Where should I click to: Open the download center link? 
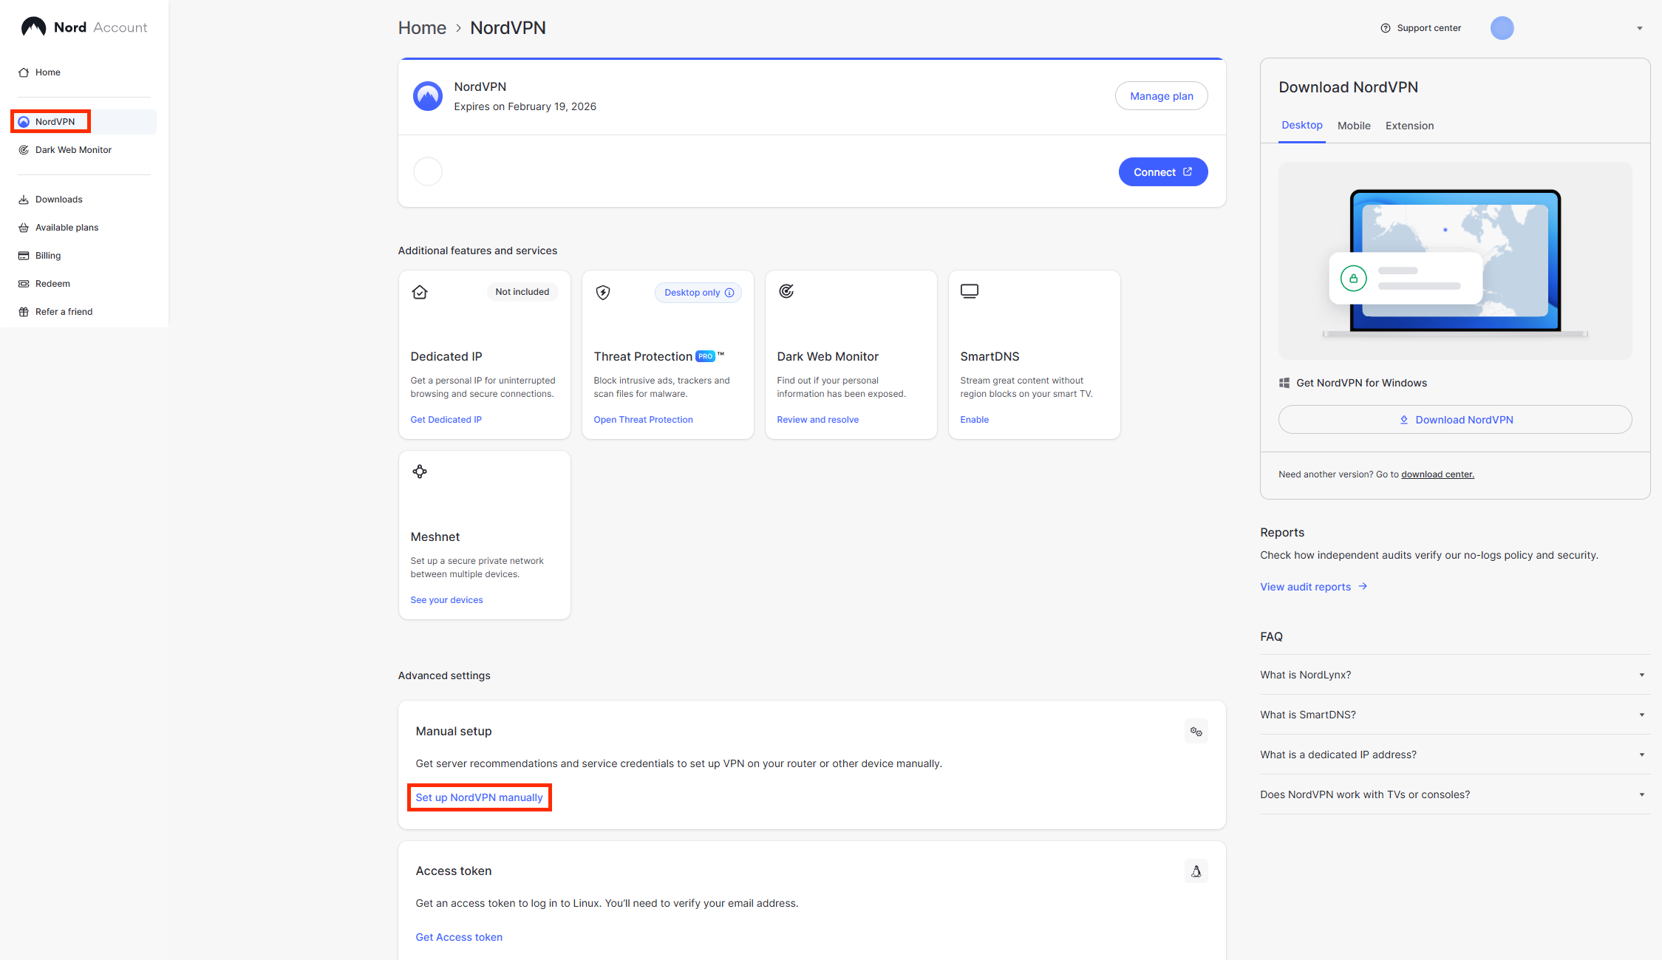click(1437, 474)
